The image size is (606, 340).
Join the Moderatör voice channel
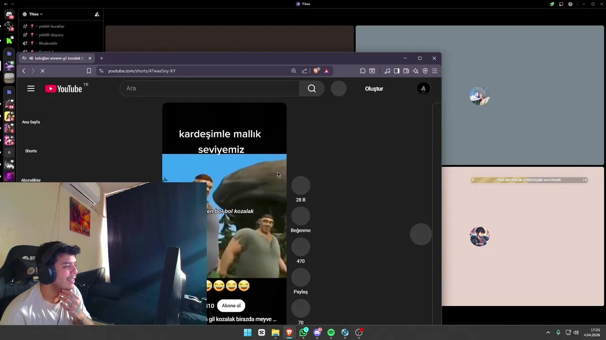click(x=48, y=43)
